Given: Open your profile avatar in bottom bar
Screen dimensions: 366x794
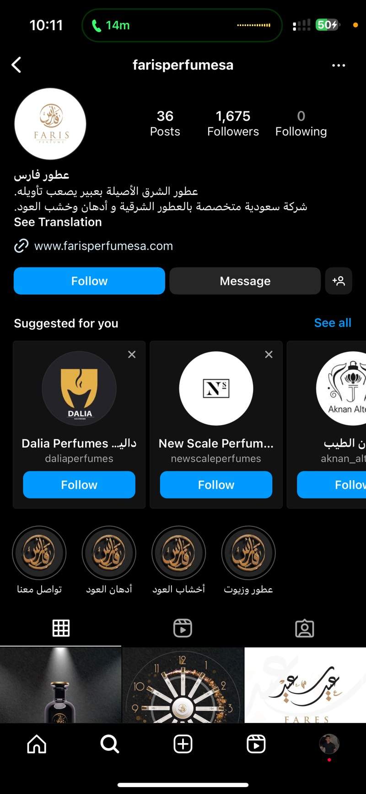Looking at the screenshot, I should pos(329,744).
